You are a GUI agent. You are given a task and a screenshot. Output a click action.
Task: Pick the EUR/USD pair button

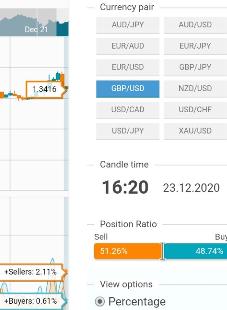click(128, 67)
